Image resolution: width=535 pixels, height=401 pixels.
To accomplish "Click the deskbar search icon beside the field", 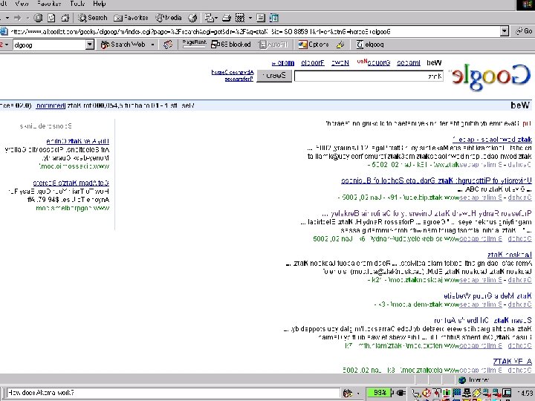I will click(x=348, y=393).
